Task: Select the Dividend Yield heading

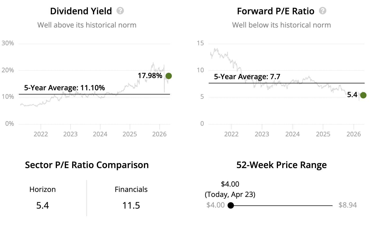Action: [81, 11]
